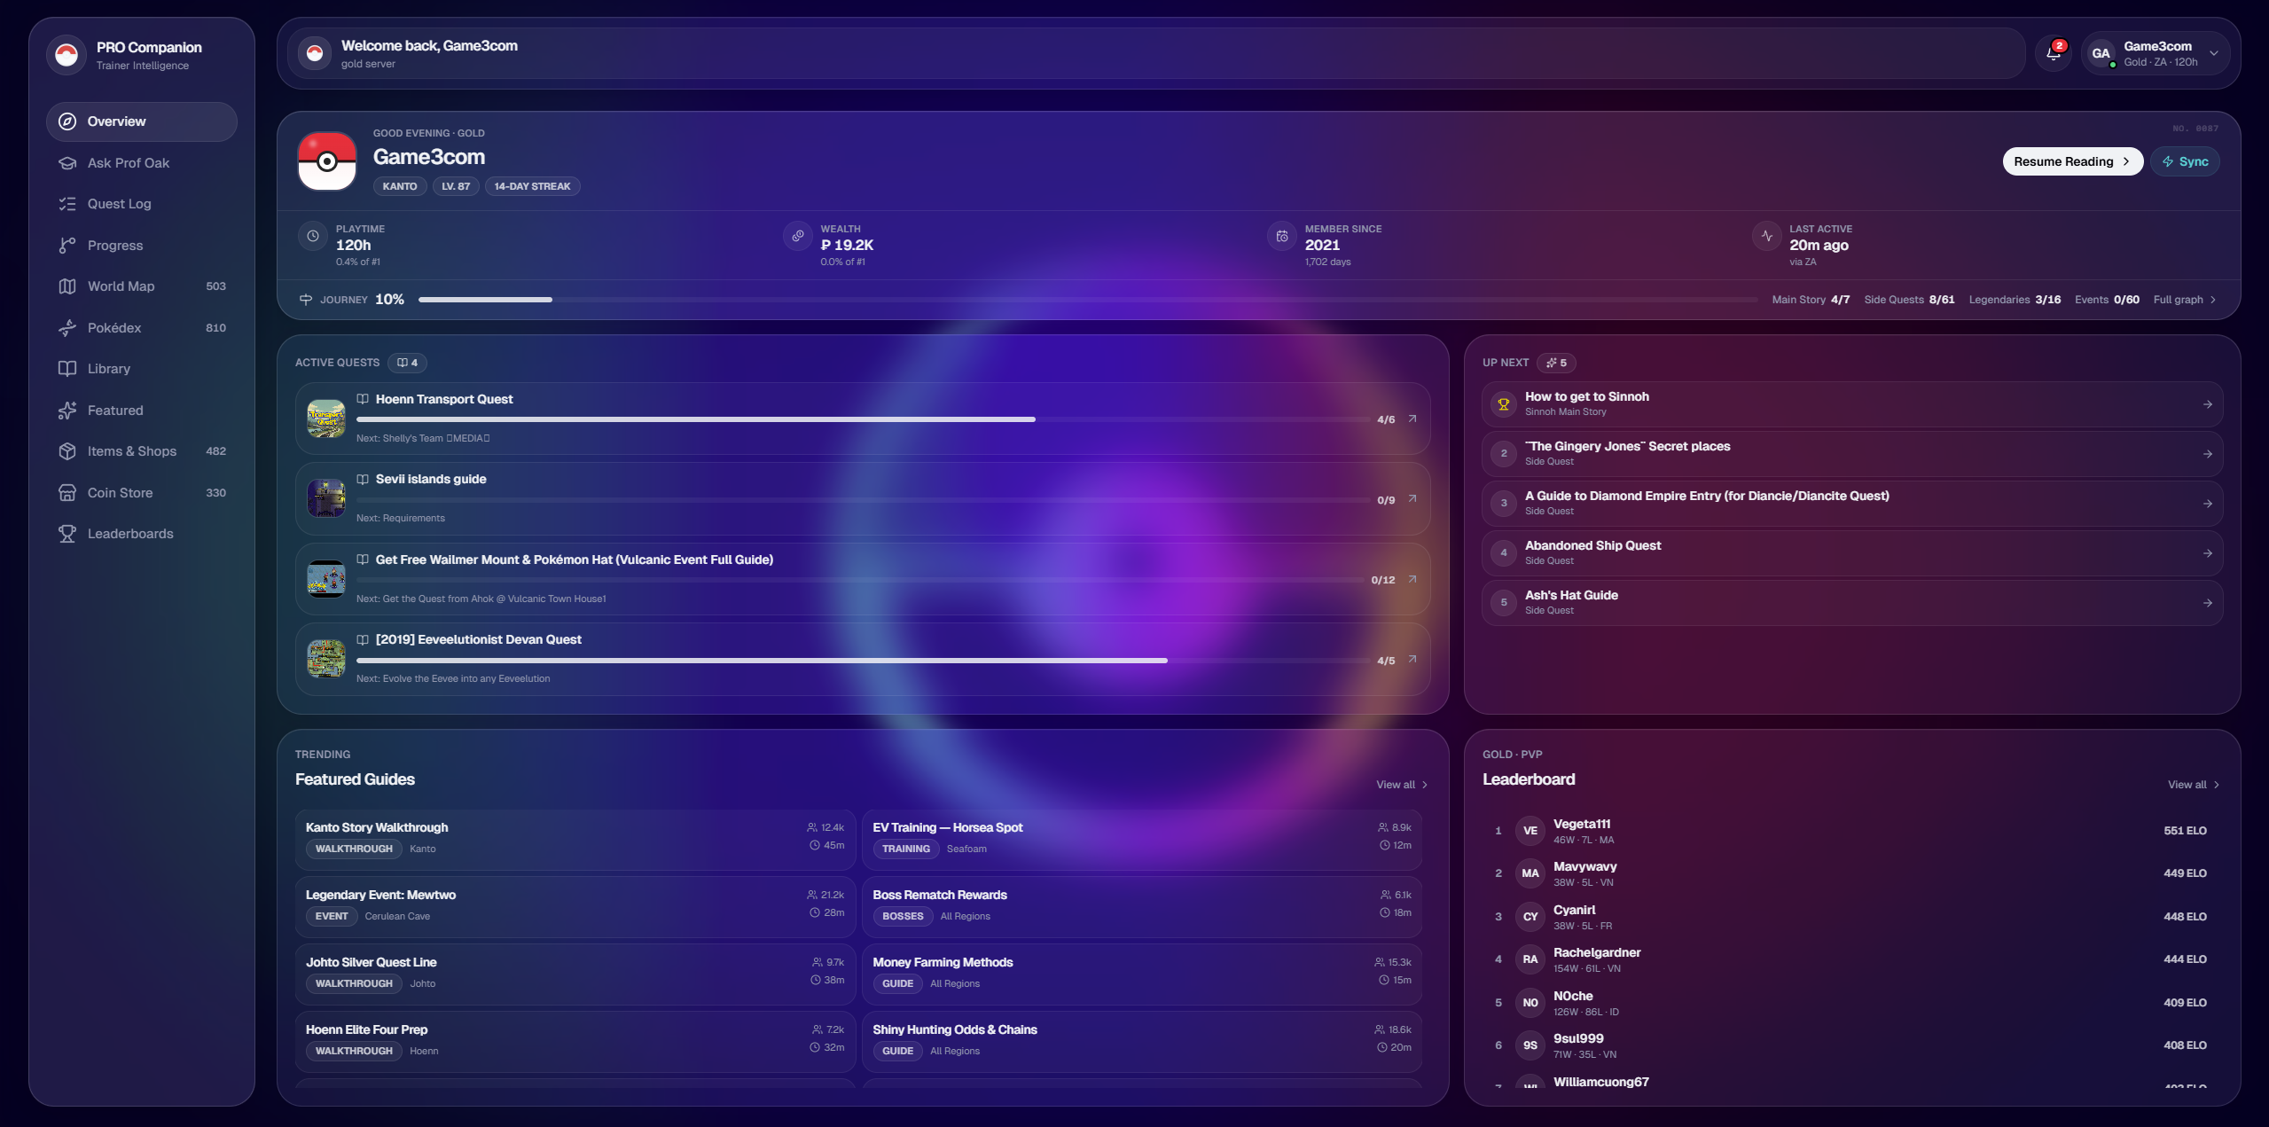Image resolution: width=2269 pixels, height=1127 pixels.
Task: Open the Pokédex sidebar icon
Action: [x=67, y=328]
